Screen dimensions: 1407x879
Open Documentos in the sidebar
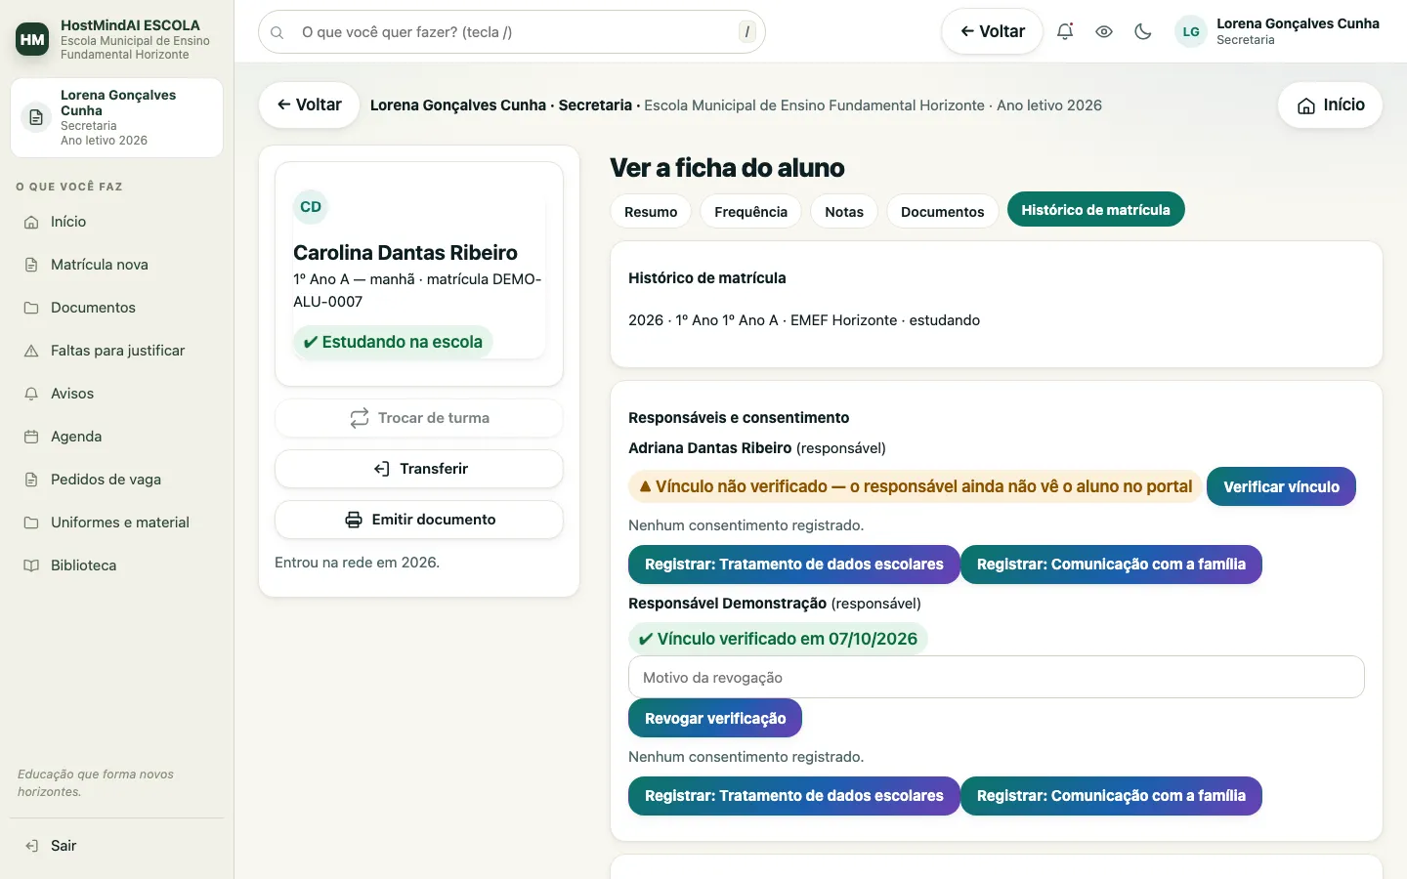click(x=117, y=308)
